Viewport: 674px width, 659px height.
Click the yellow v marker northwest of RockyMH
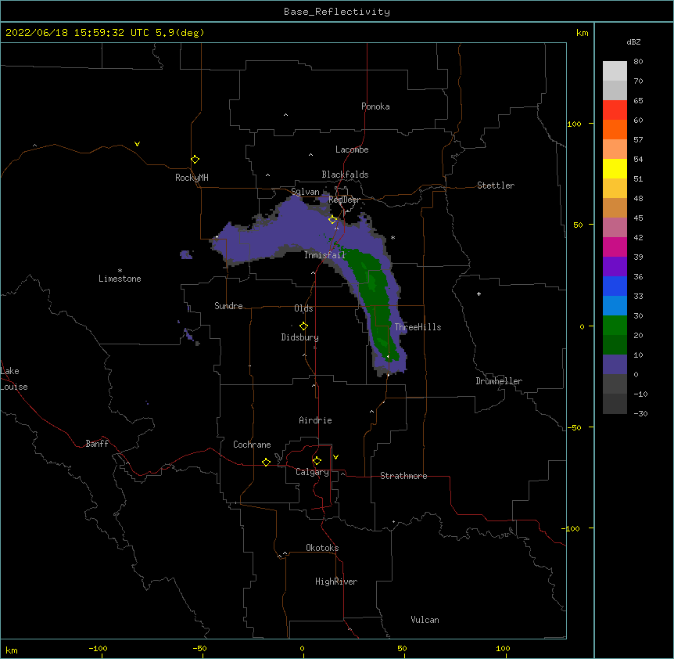[137, 144]
